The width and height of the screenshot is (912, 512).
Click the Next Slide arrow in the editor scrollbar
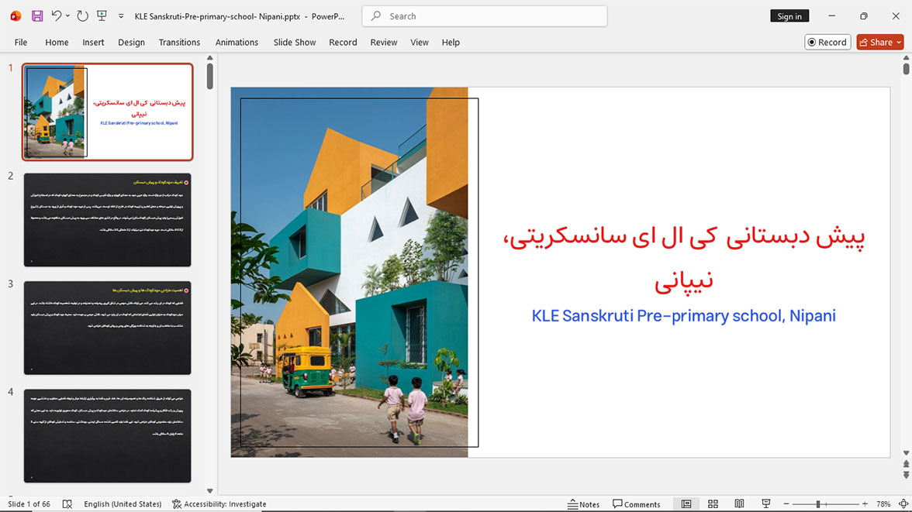[x=906, y=475]
